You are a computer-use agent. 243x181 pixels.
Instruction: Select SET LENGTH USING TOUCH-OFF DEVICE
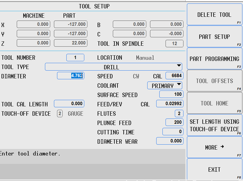tap(214, 125)
